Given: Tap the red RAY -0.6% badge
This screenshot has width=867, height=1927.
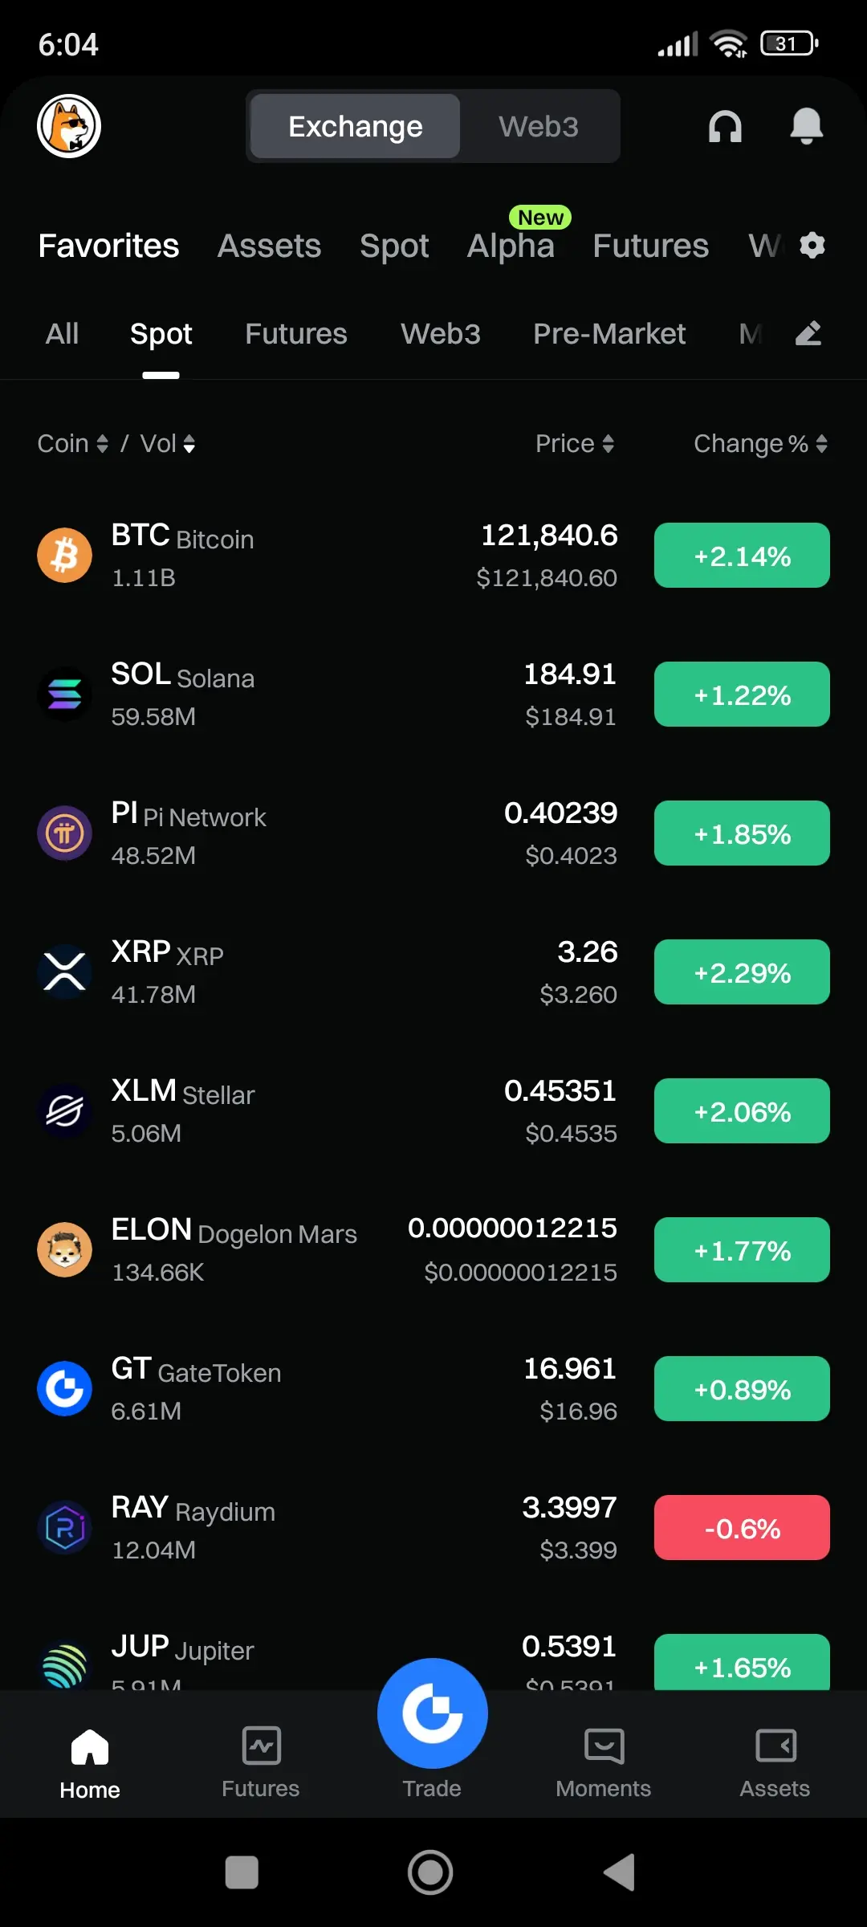Looking at the screenshot, I should pyautogui.click(x=742, y=1528).
